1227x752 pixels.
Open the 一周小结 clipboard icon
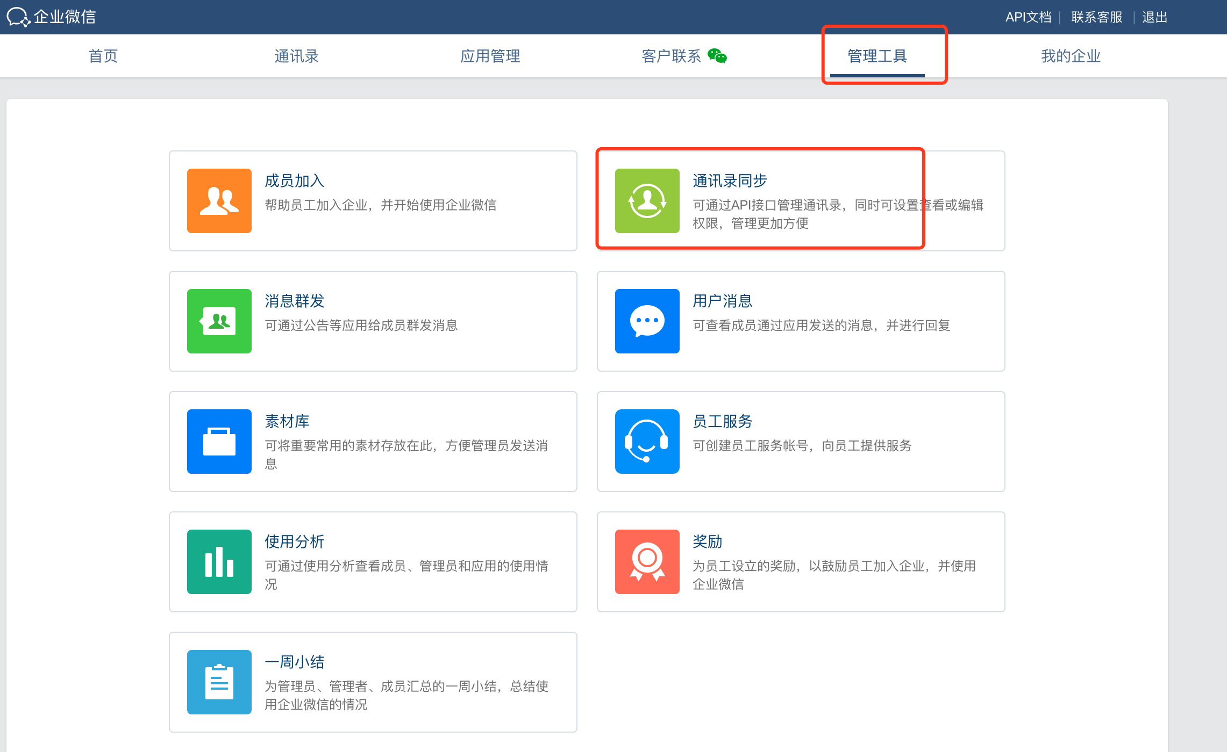click(219, 682)
